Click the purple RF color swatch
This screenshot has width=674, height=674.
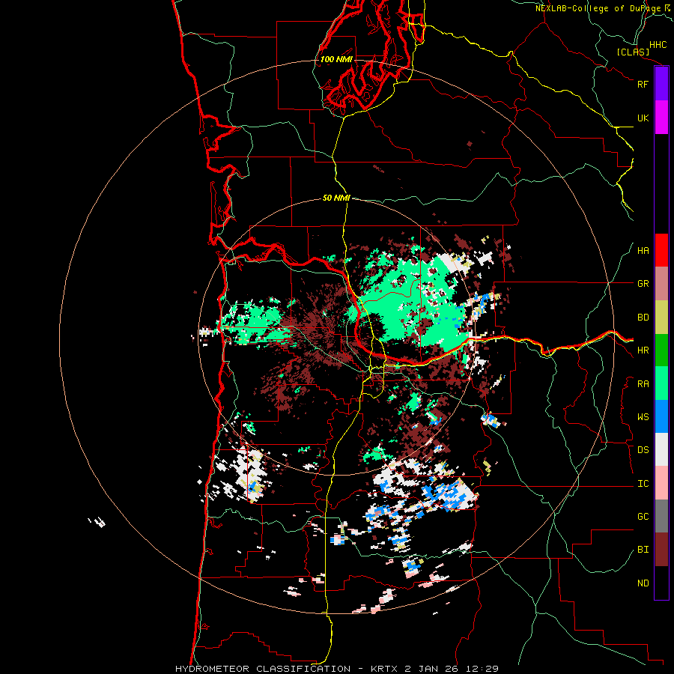pos(661,84)
